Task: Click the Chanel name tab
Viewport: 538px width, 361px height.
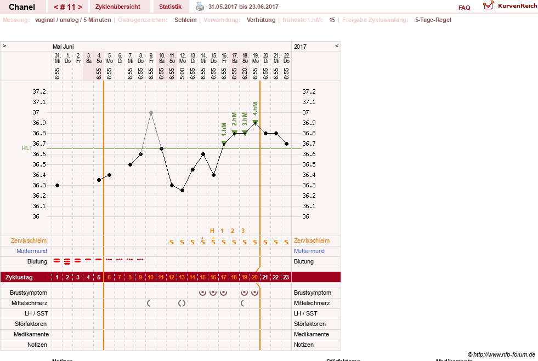Action: point(22,7)
